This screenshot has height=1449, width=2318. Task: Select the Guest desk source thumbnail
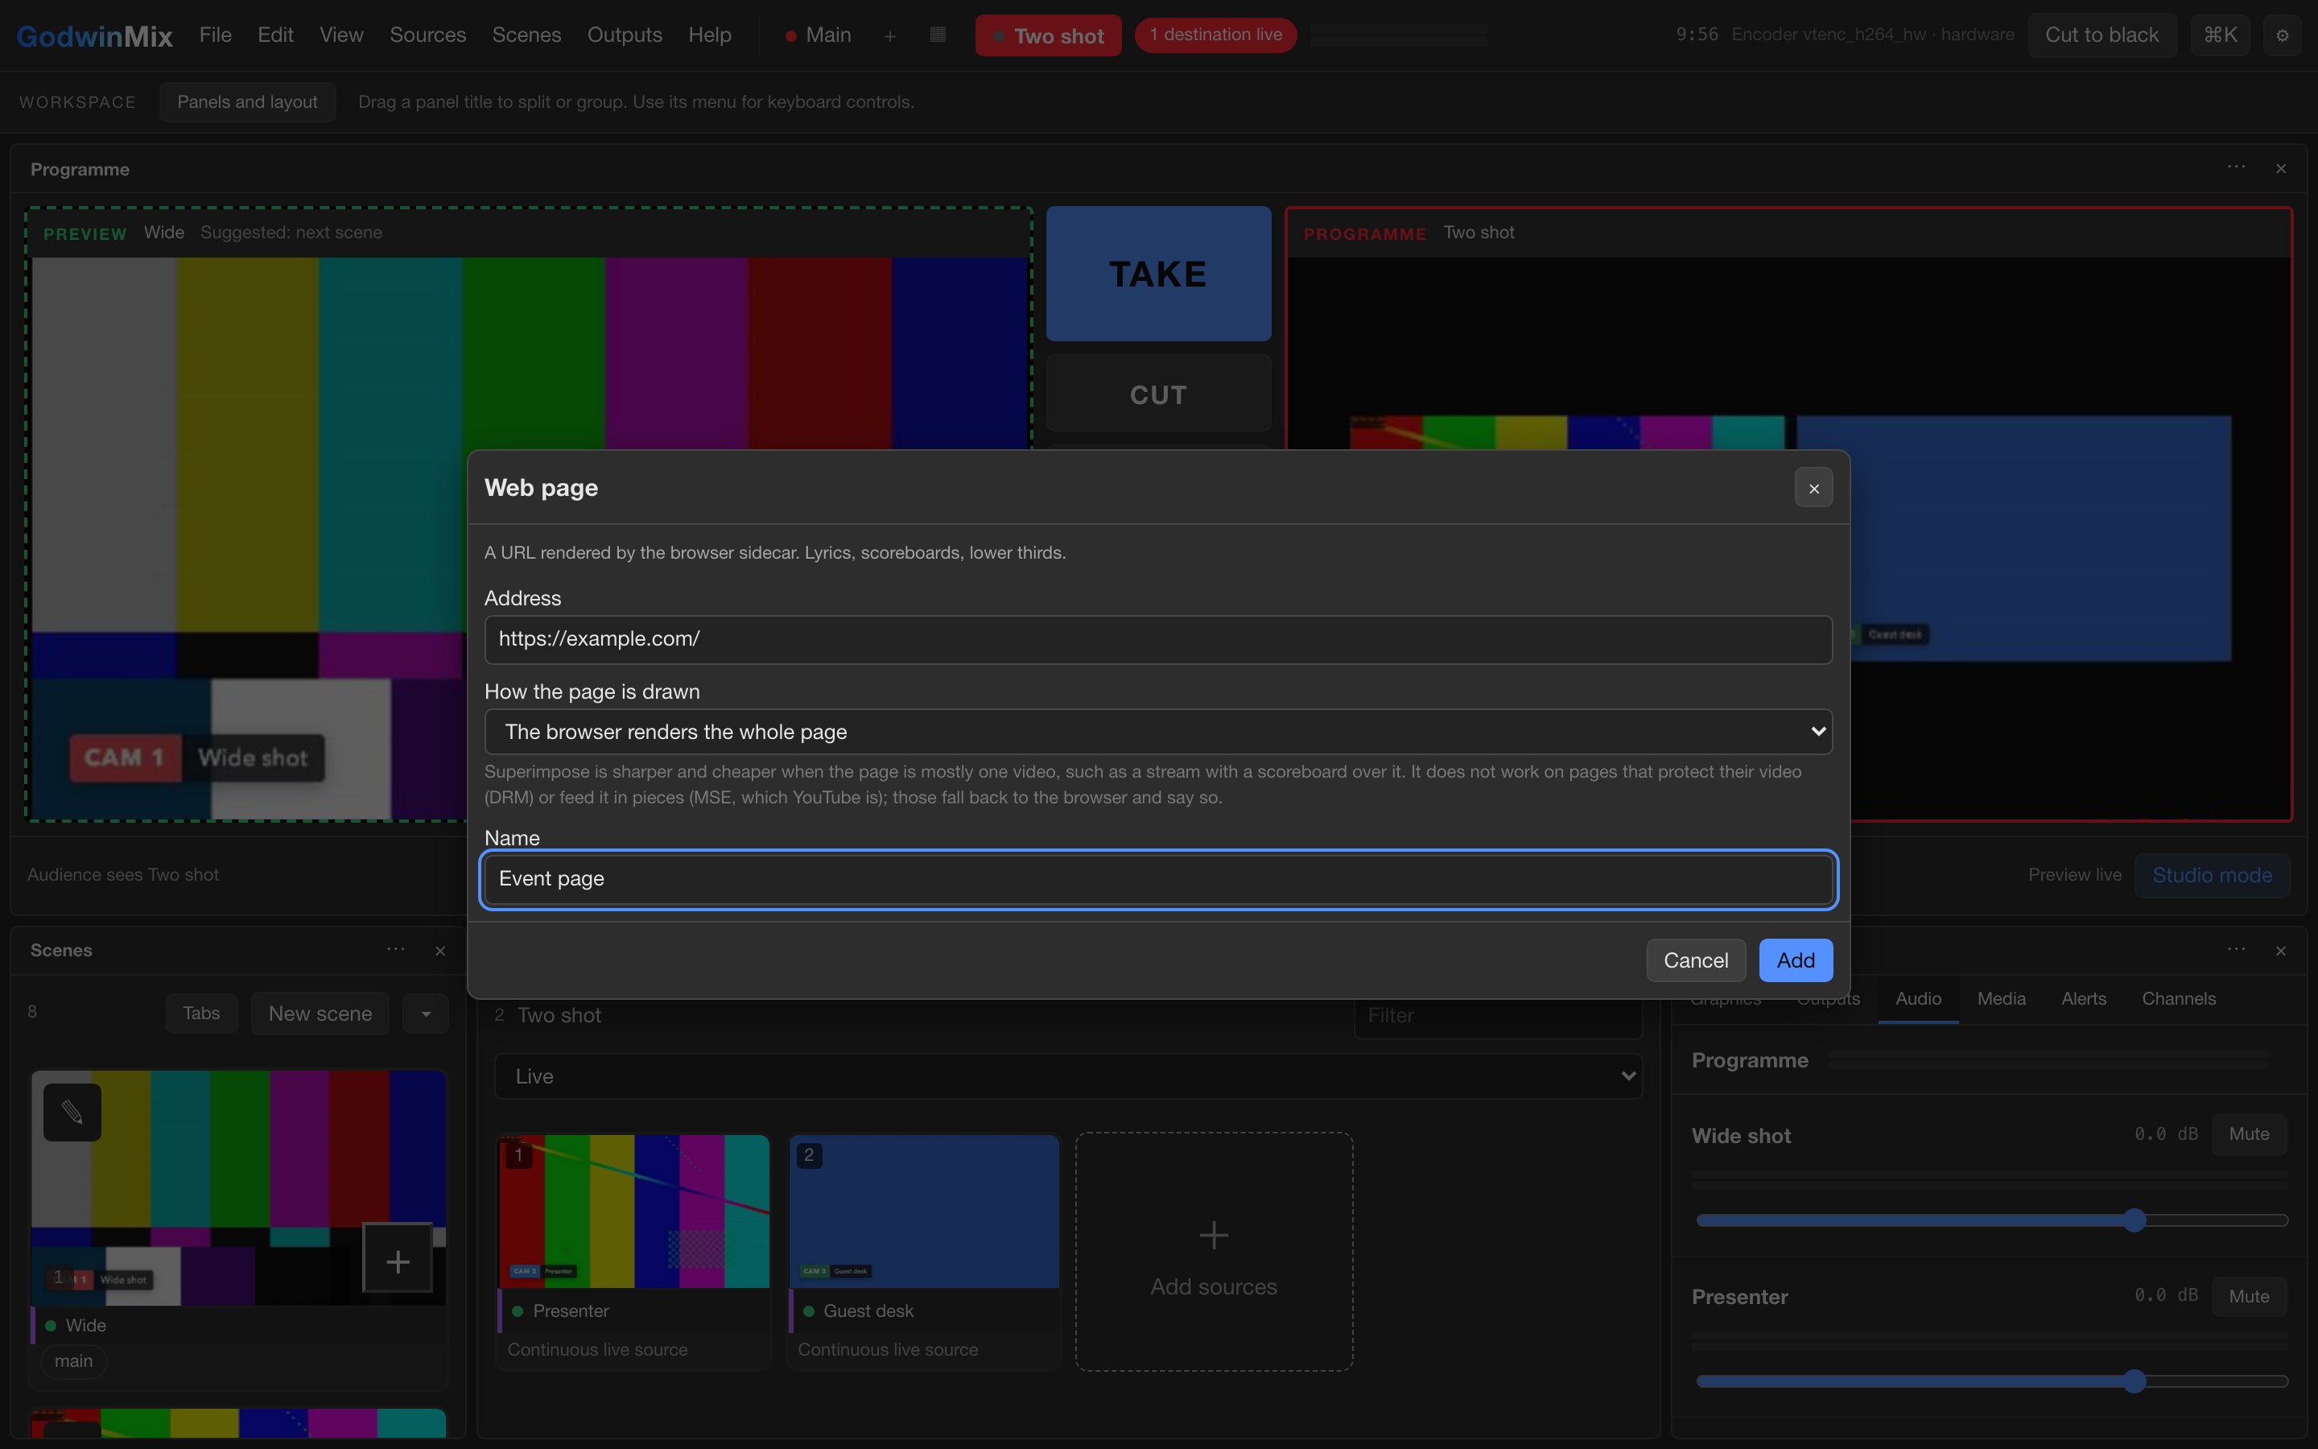tap(923, 1212)
